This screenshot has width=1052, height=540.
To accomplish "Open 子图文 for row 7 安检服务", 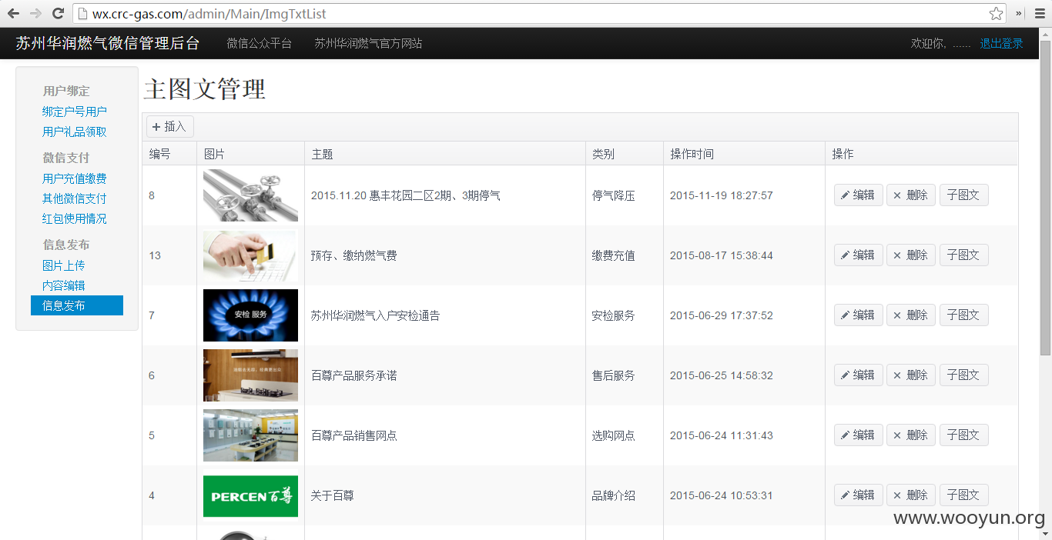I will click(x=963, y=315).
